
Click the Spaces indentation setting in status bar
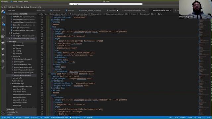[x=183, y=118]
